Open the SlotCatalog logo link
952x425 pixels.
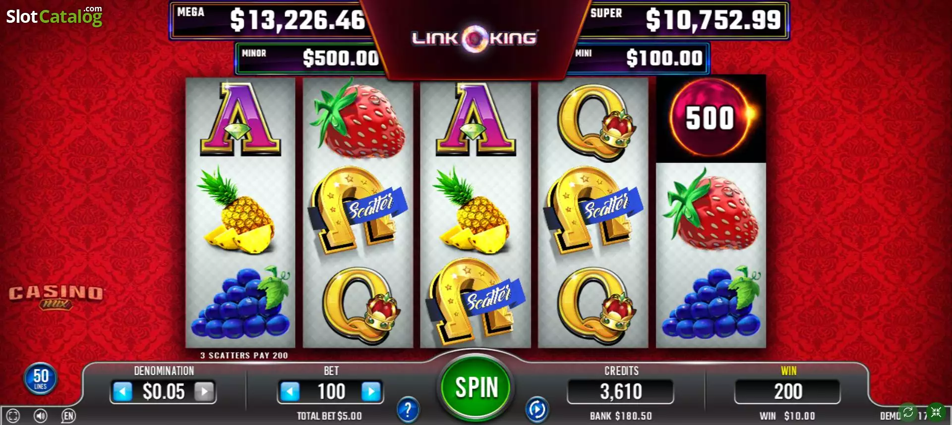click(54, 16)
